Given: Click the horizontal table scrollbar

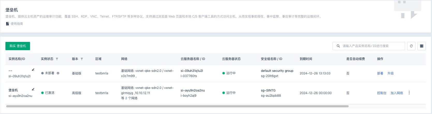Looking at the screenshot, I should pos(177,106).
